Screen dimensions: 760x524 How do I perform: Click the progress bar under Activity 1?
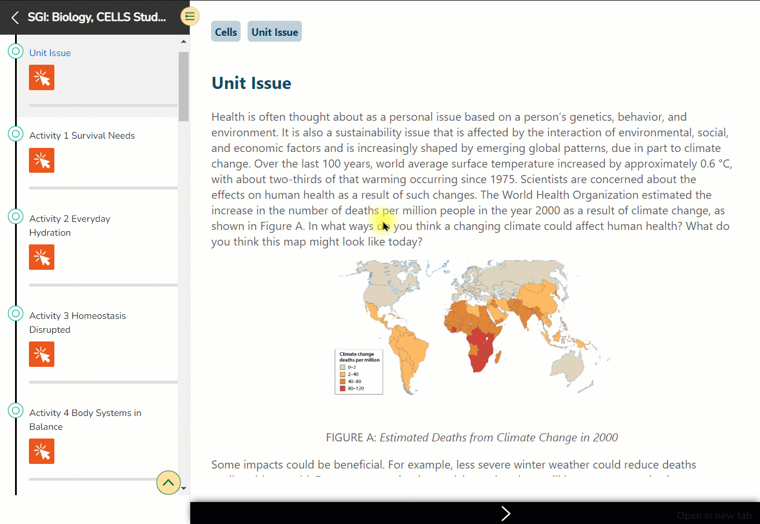click(103, 188)
